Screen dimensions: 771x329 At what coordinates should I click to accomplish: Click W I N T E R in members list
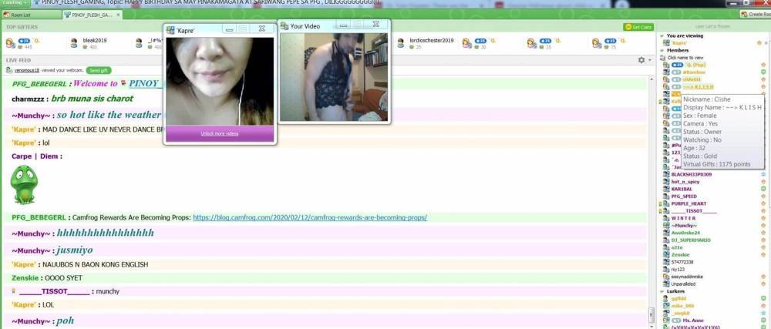(683, 218)
